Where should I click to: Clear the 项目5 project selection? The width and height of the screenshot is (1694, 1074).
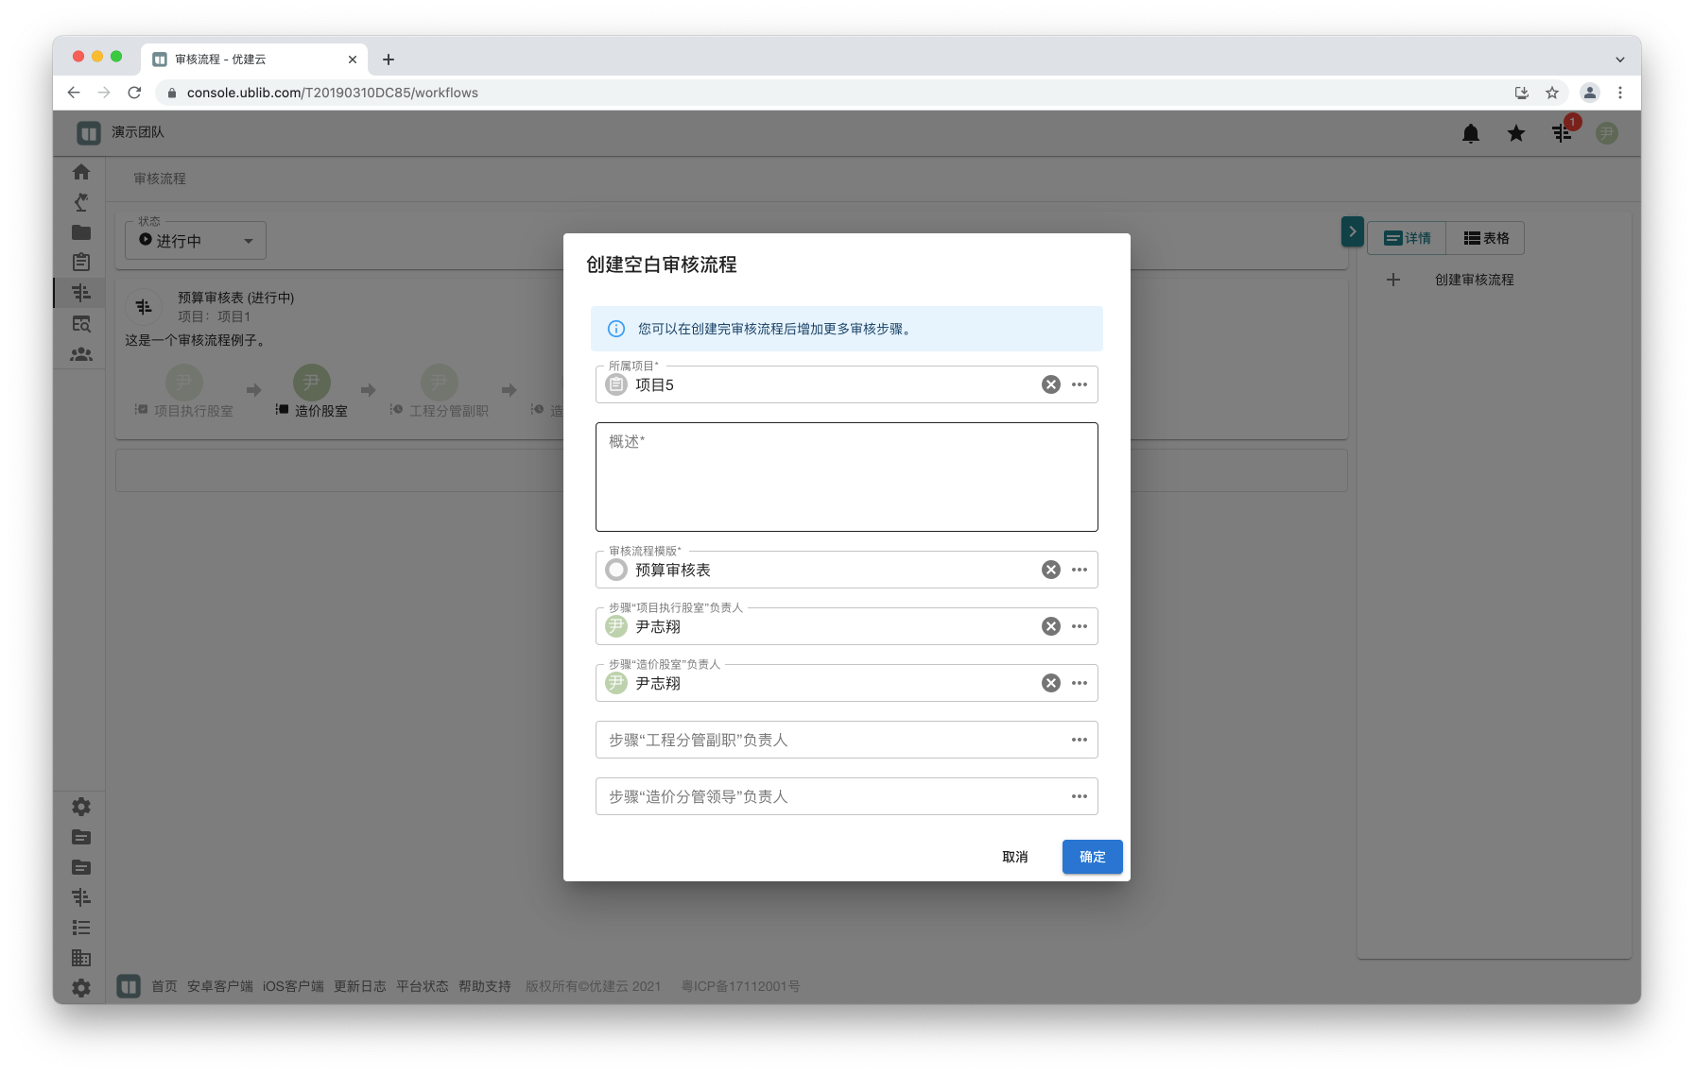[1050, 384]
